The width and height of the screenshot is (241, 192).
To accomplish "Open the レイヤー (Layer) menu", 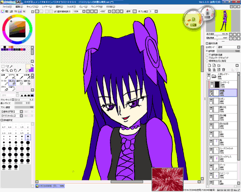I will [x=47, y=7].
